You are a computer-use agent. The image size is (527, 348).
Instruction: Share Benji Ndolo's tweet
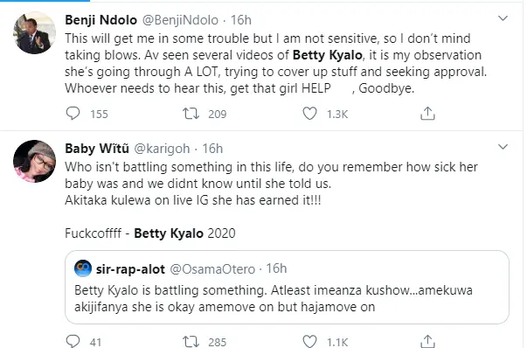[x=427, y=114]
